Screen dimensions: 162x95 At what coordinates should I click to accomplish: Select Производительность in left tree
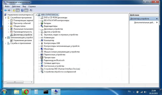coord(23,32)
